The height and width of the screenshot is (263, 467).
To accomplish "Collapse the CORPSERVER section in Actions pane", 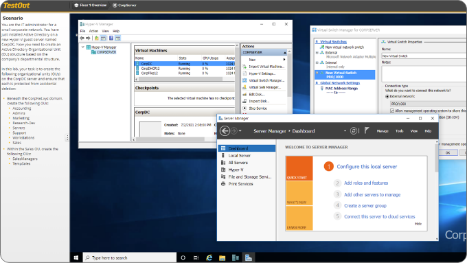I will click(x=285, y=52).
